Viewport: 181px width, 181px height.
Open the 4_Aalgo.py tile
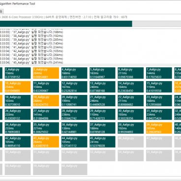tap(74, 73)
